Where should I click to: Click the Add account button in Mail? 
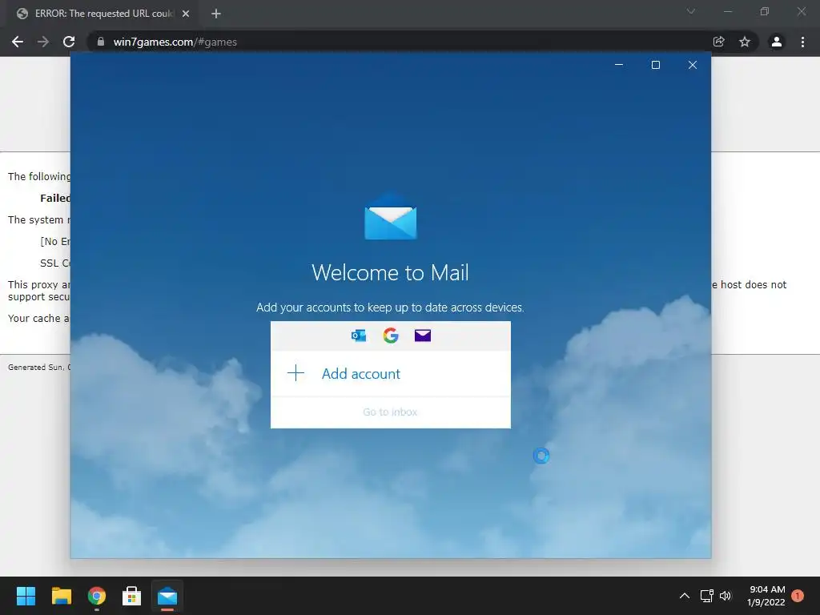click(390, 373)
